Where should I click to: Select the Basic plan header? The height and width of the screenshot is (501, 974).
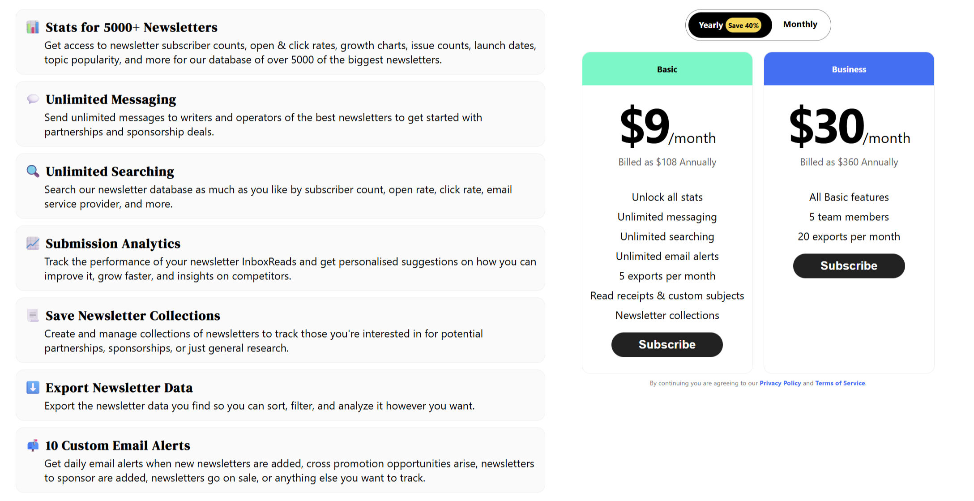coord(667,69)
